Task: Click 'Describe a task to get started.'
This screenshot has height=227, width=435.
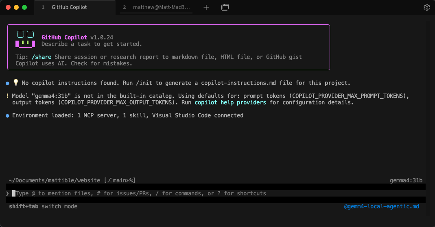Action: coord(92,44)
